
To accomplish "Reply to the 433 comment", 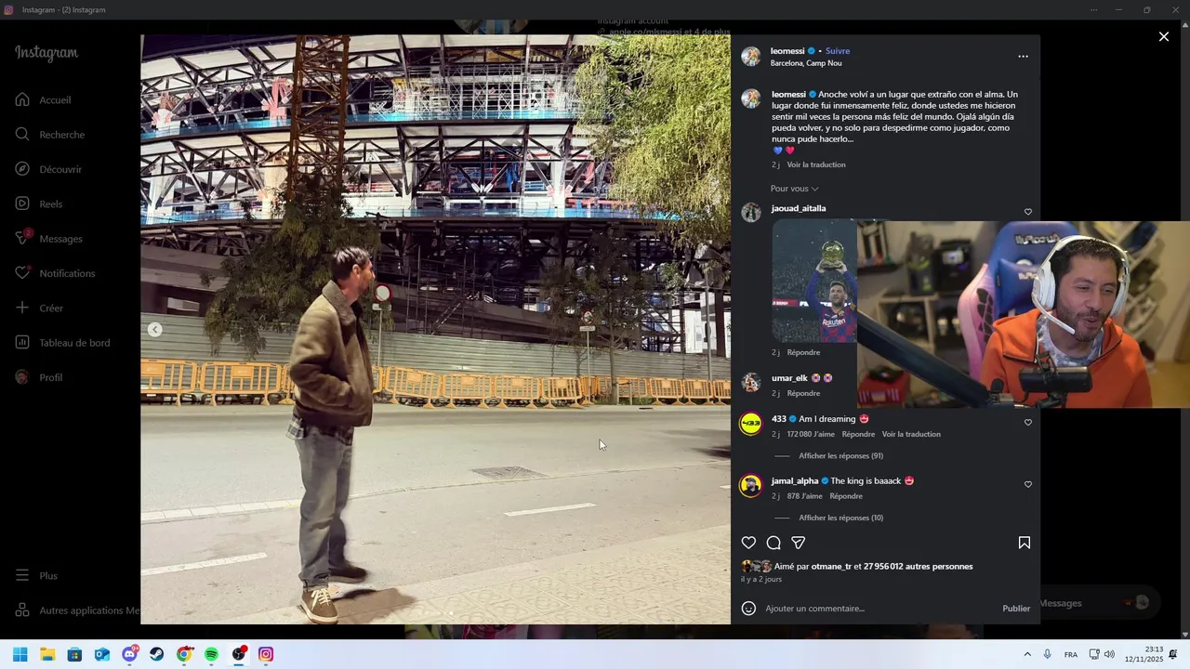I will tap(858, 434).
